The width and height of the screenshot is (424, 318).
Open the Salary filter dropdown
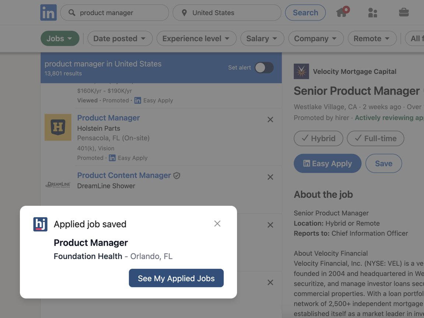[x=262, y=38]
